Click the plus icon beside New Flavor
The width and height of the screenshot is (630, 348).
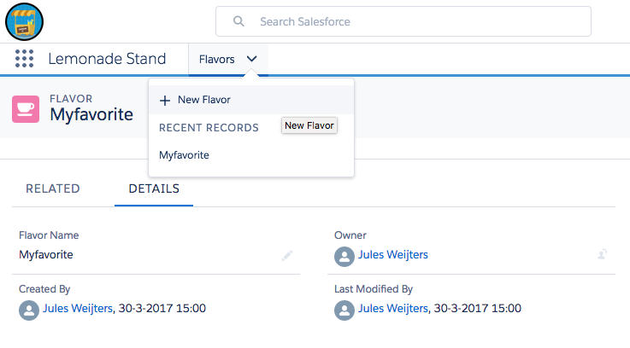pos(165,100)
